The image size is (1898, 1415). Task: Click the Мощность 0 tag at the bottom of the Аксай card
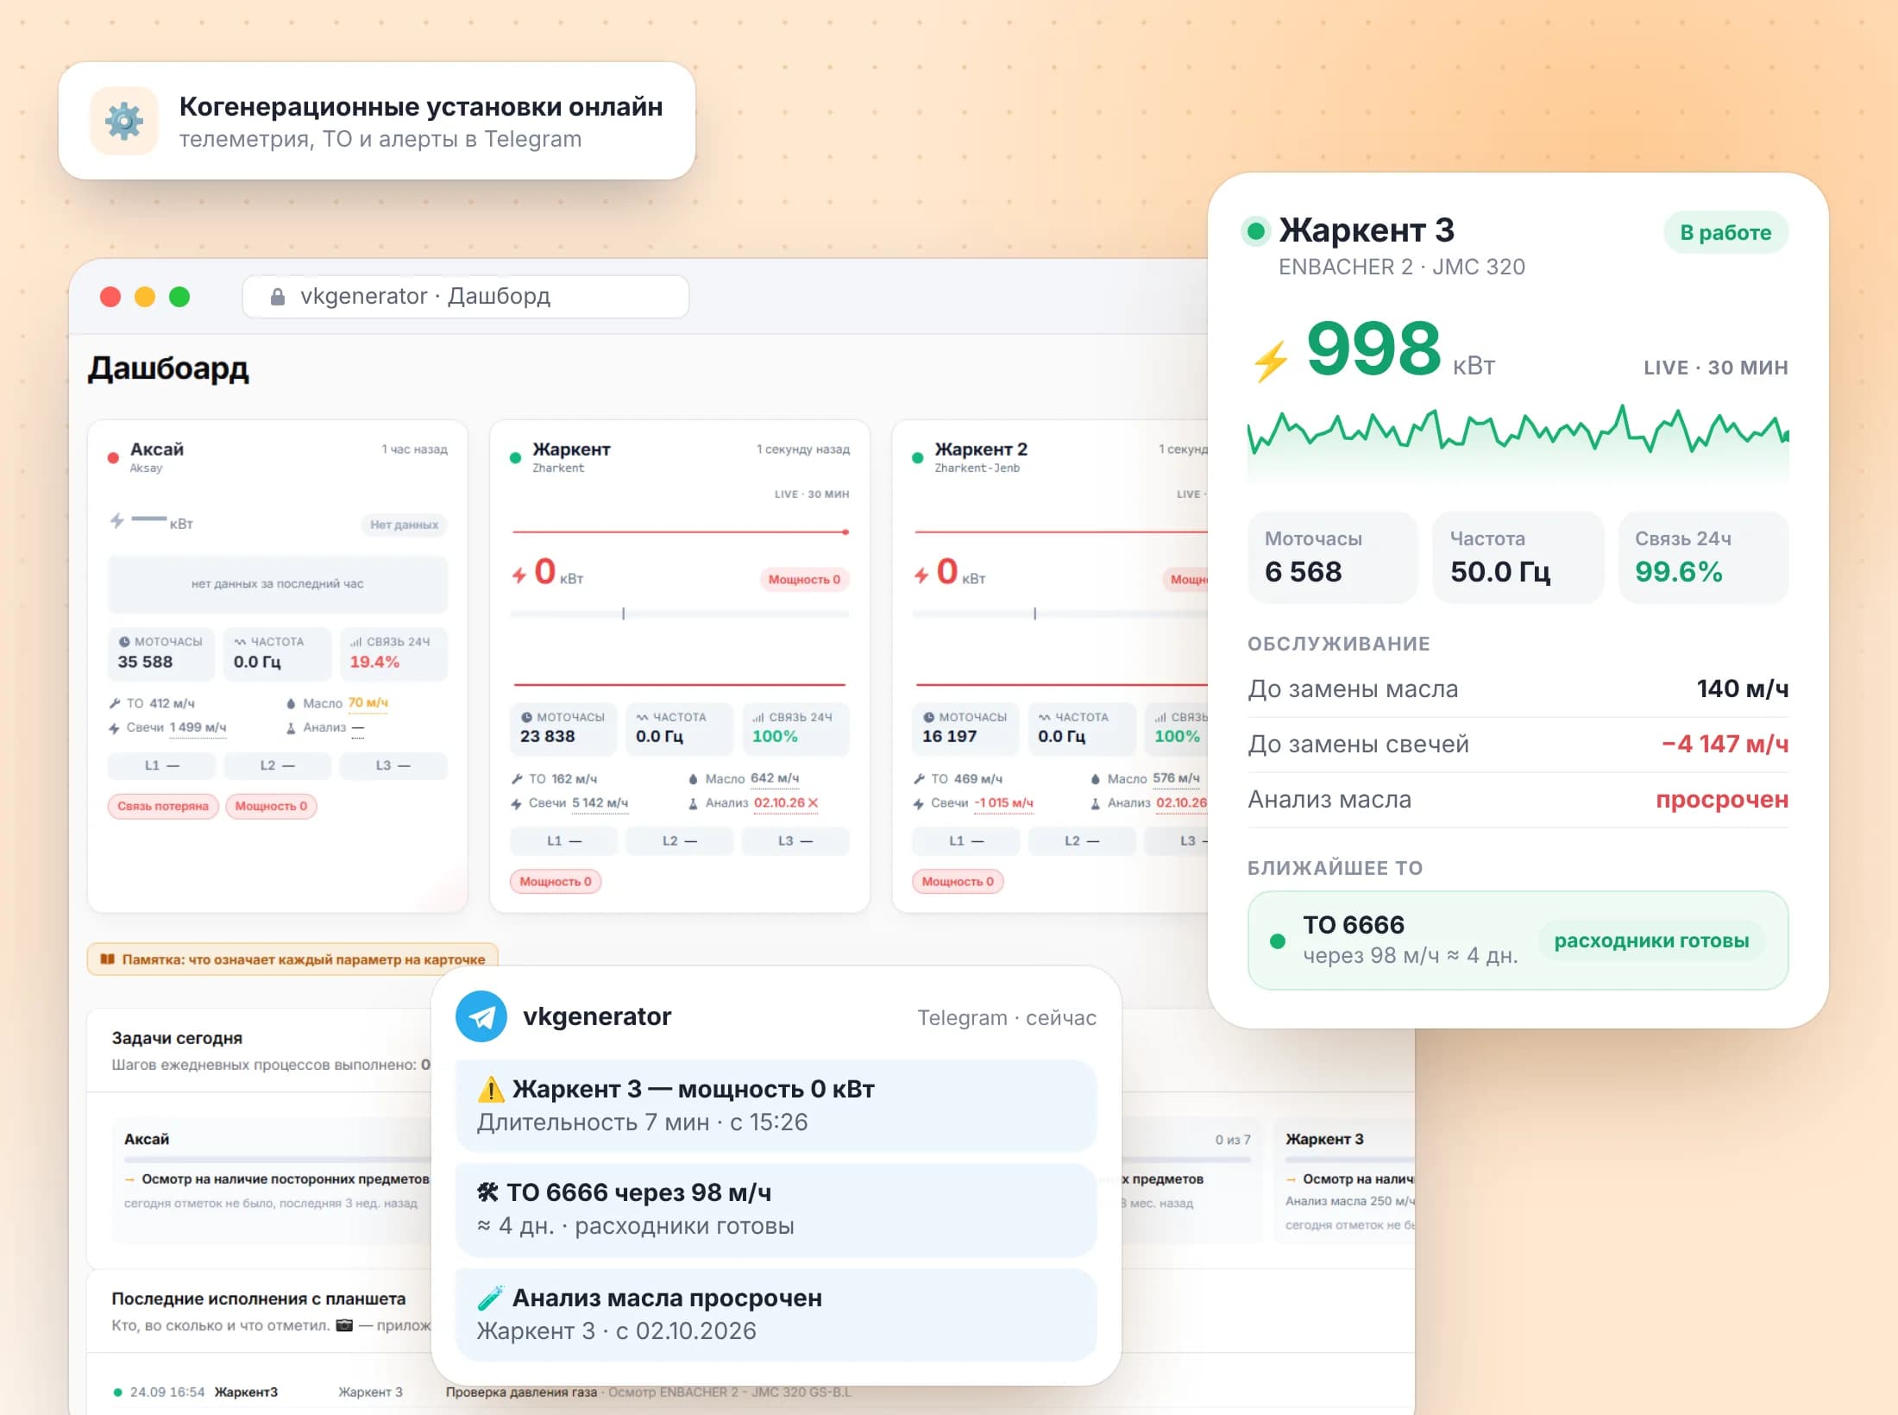271,806
